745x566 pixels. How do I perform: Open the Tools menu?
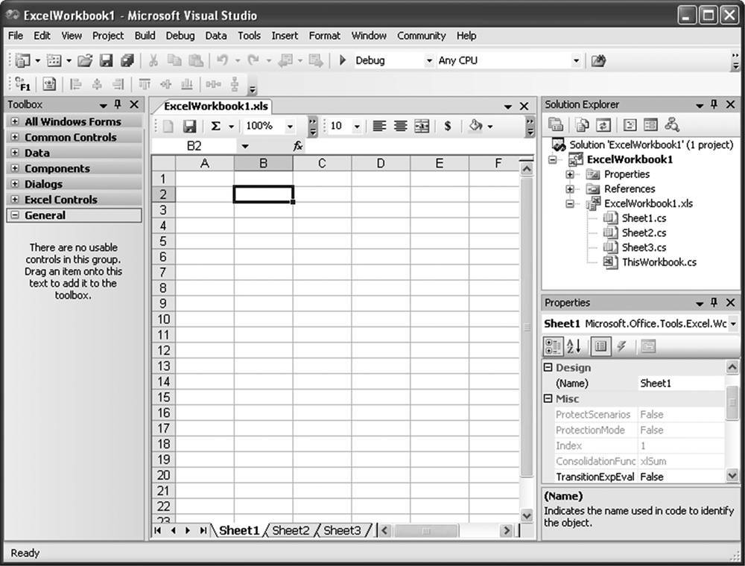coord(249,36)
